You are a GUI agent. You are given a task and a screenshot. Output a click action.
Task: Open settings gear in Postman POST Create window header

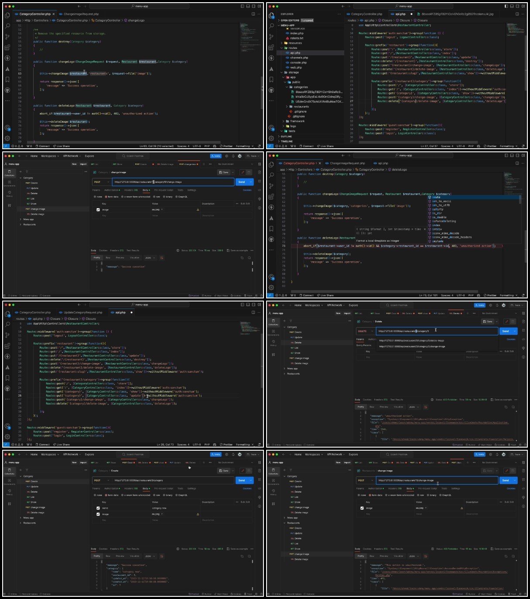226,454
